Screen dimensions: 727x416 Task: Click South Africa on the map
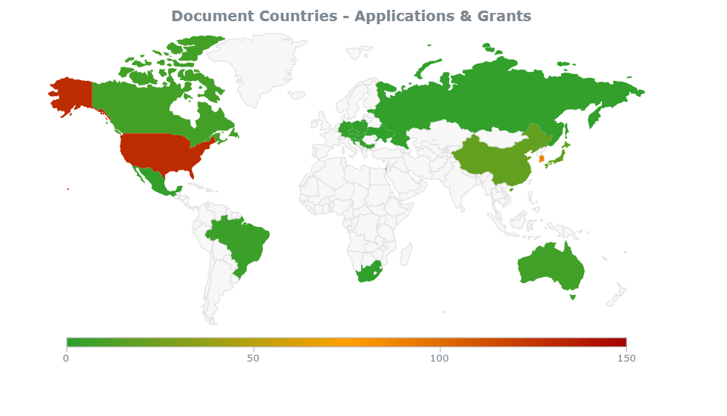pos(369,272)
